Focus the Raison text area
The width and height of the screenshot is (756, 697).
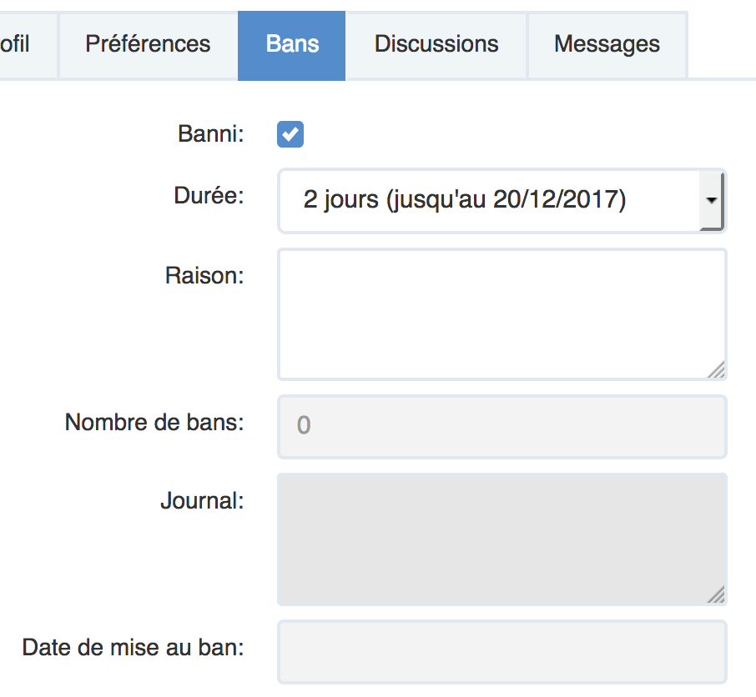[501, 313]
